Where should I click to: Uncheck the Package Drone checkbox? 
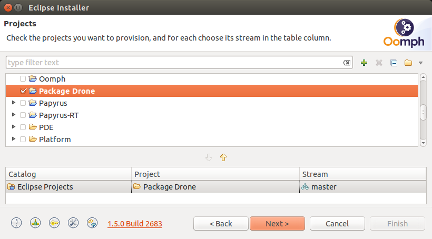pos(23,91)
